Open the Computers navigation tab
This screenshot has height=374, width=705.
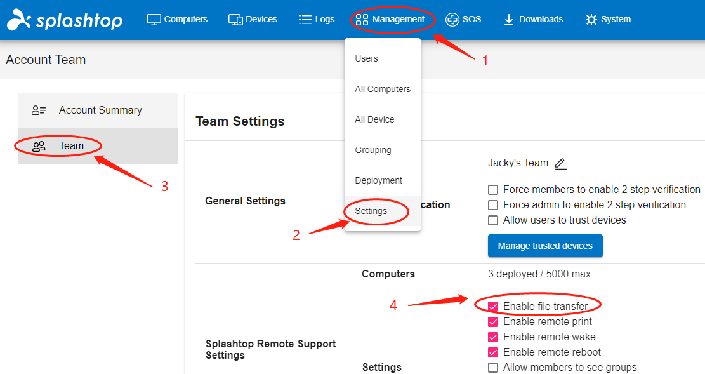tap(178, 20)
